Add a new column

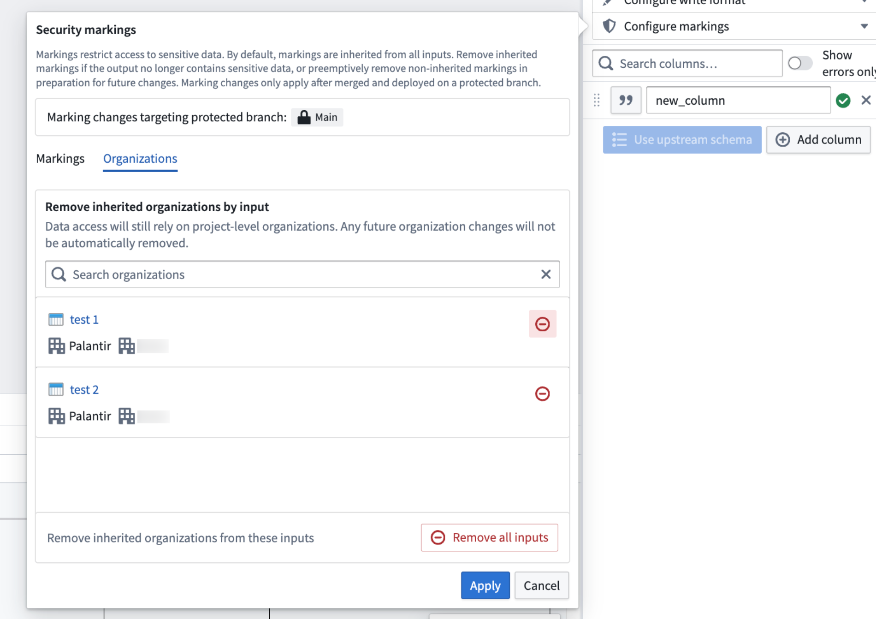818,140
